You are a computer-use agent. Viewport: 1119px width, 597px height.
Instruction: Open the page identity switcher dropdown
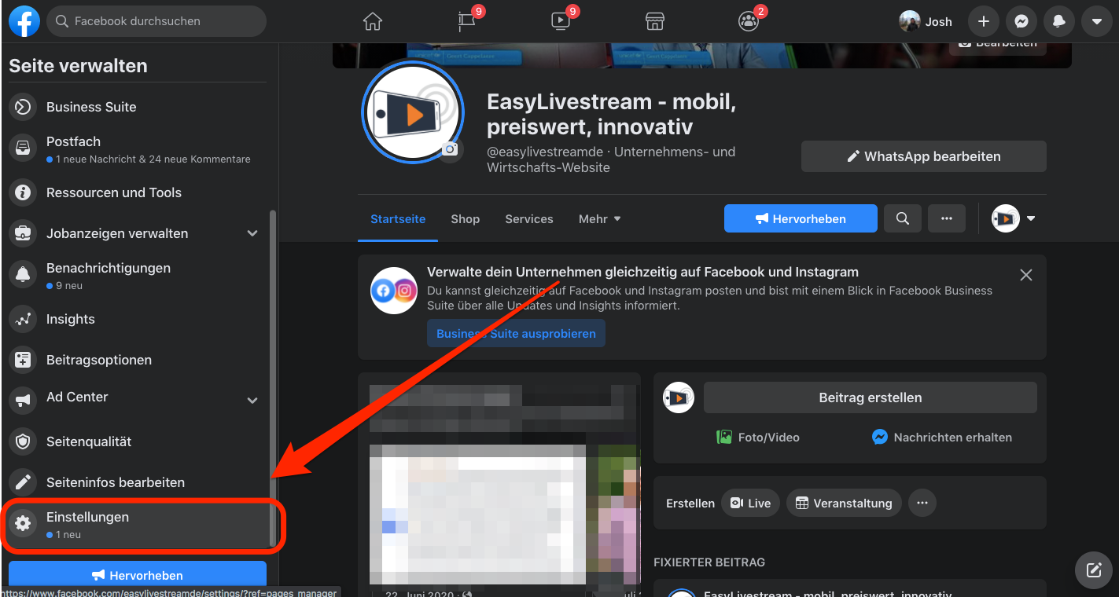click(1014, 218)
